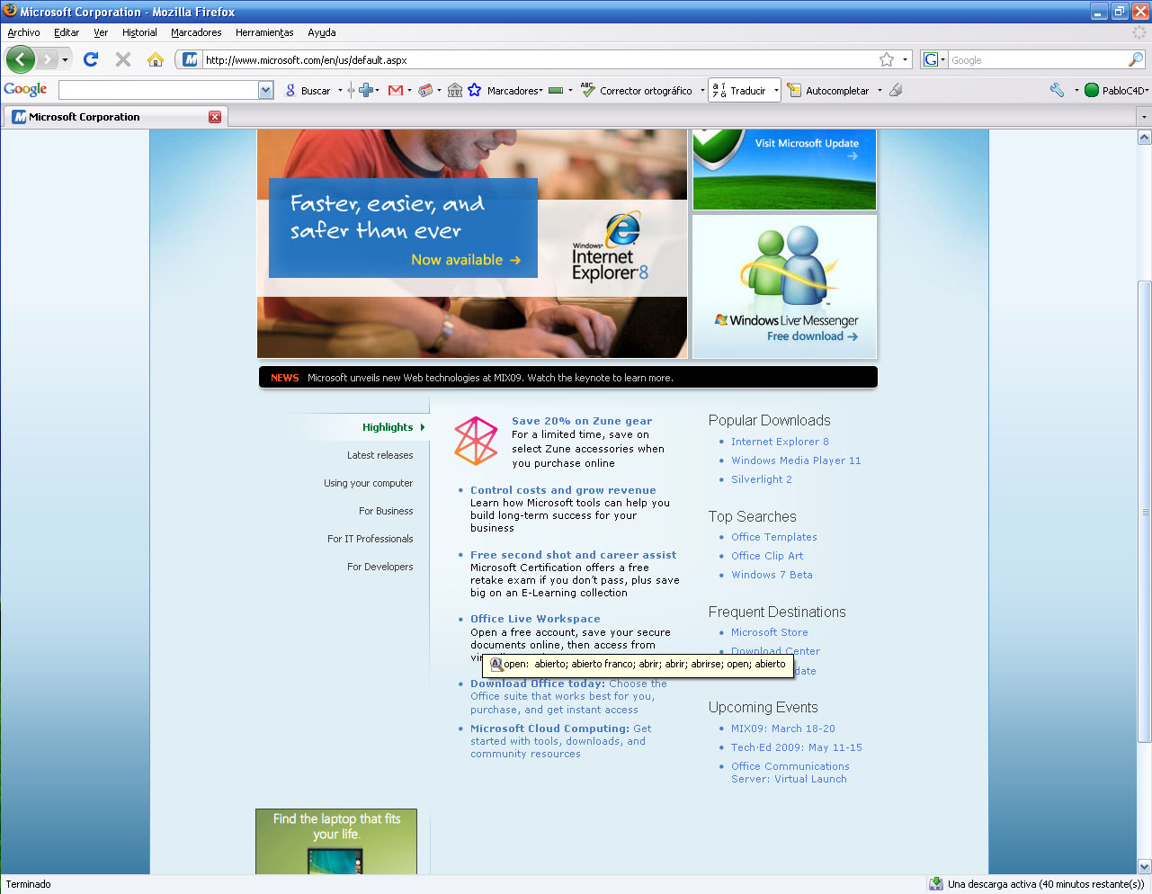
Task: Close the Microsoft Corporation tab
Action: (x=215, y=117)
